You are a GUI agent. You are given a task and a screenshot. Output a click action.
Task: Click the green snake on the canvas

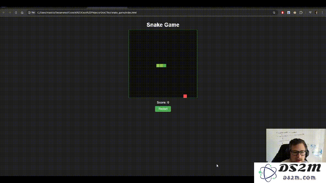161,65
